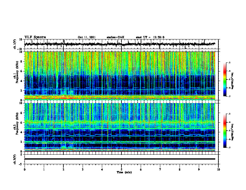The height and width of the screenshot is (190, 246).
Task: Click the "-7" label on ch.1 color bar
Action: click(229, 96)
